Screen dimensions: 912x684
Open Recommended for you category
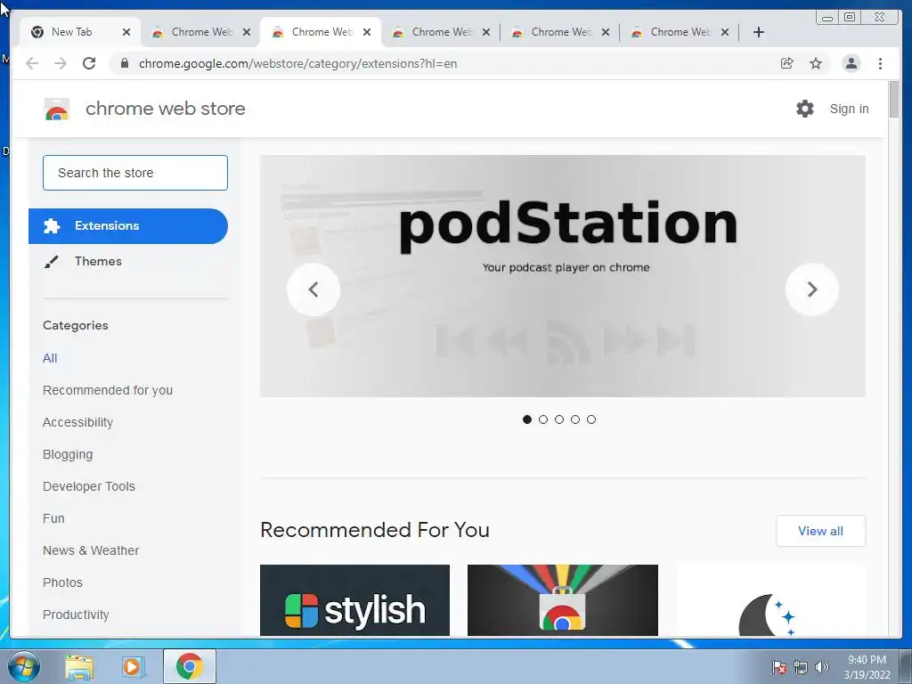108,390
